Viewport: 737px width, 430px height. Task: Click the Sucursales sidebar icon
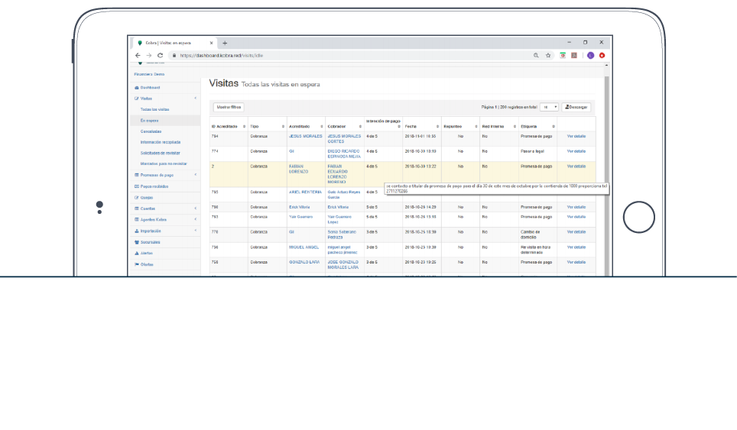point(137,242)
